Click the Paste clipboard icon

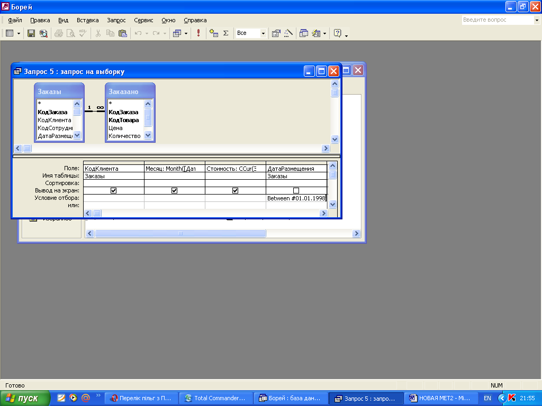pos(122,33)
